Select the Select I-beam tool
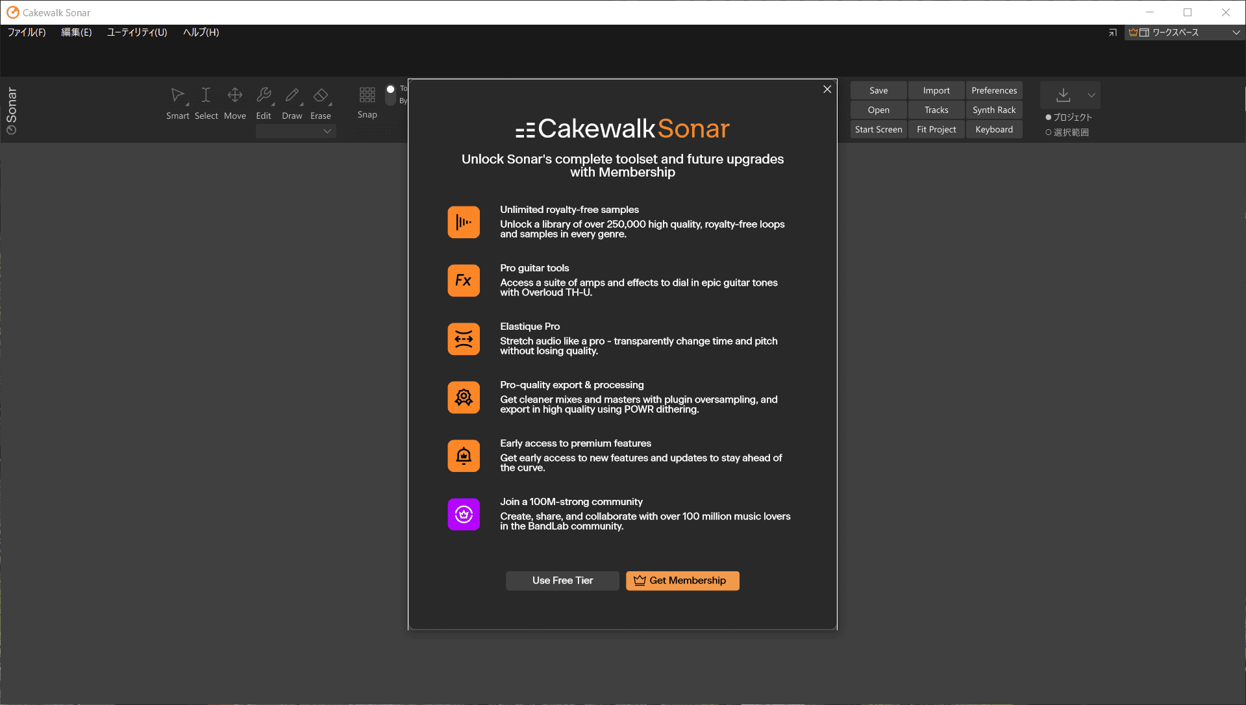This screenshot has height=705, width=1246. 206,95
